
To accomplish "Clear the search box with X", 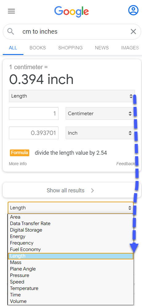I will click(133, 31).
